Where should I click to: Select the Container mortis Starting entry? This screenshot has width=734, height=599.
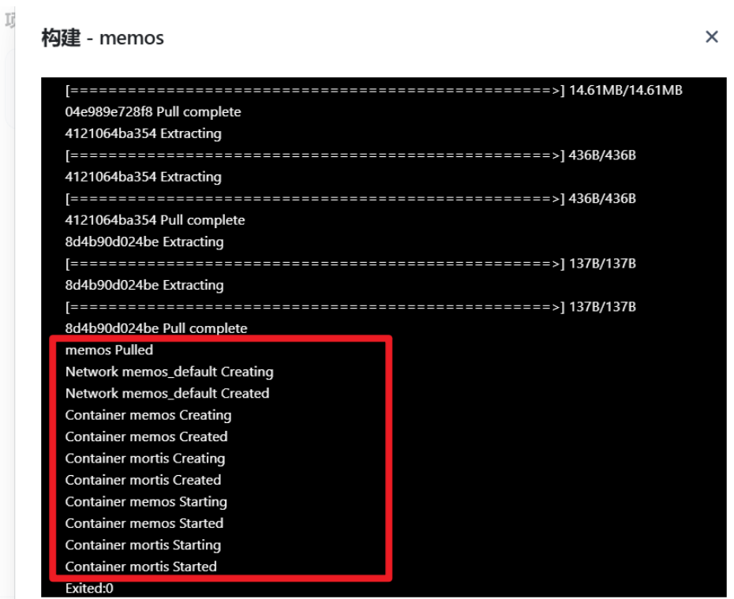[143, 545]
